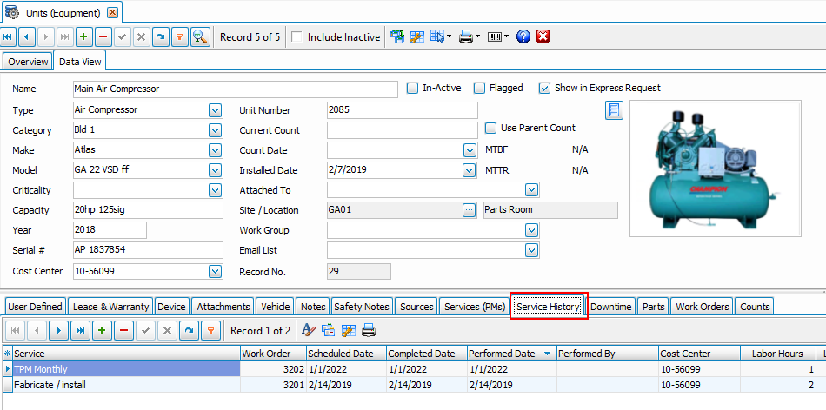Open Count Date picker dropdown
This screenshot has height=410, width=826.
tap(470, 150)
